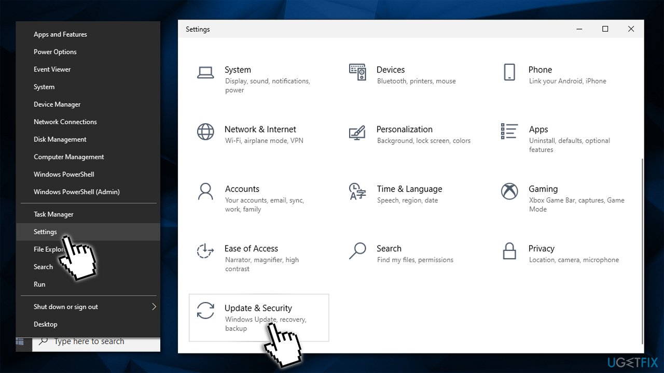Open Ease of Access settings

coord(259,259)
